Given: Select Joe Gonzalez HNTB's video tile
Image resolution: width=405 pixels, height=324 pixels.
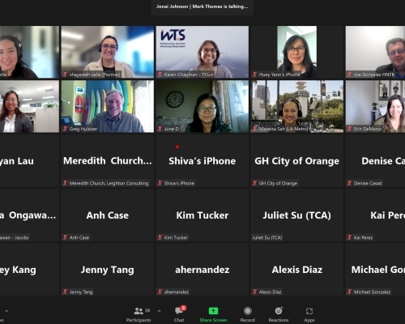Looking at the screenshot, I should coord(375,52).
